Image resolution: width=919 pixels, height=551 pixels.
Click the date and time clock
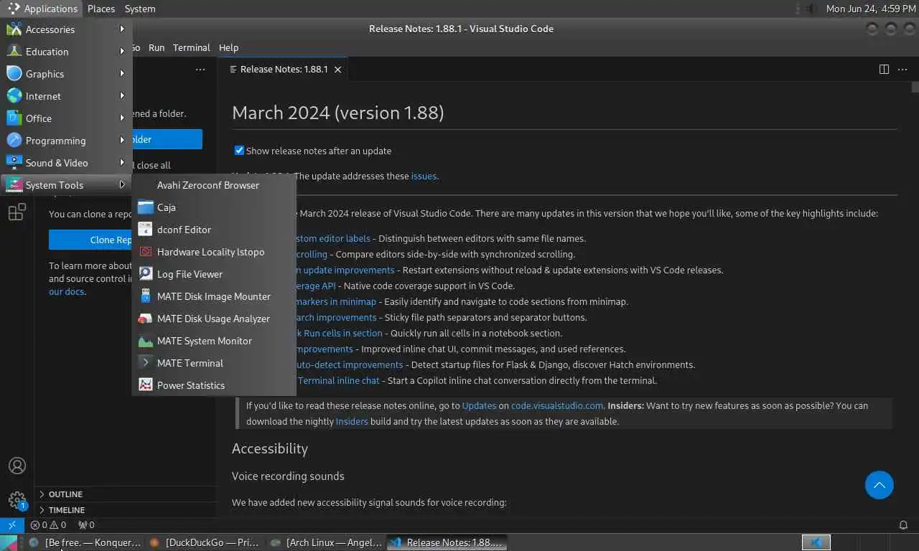[x=869, y=9]
